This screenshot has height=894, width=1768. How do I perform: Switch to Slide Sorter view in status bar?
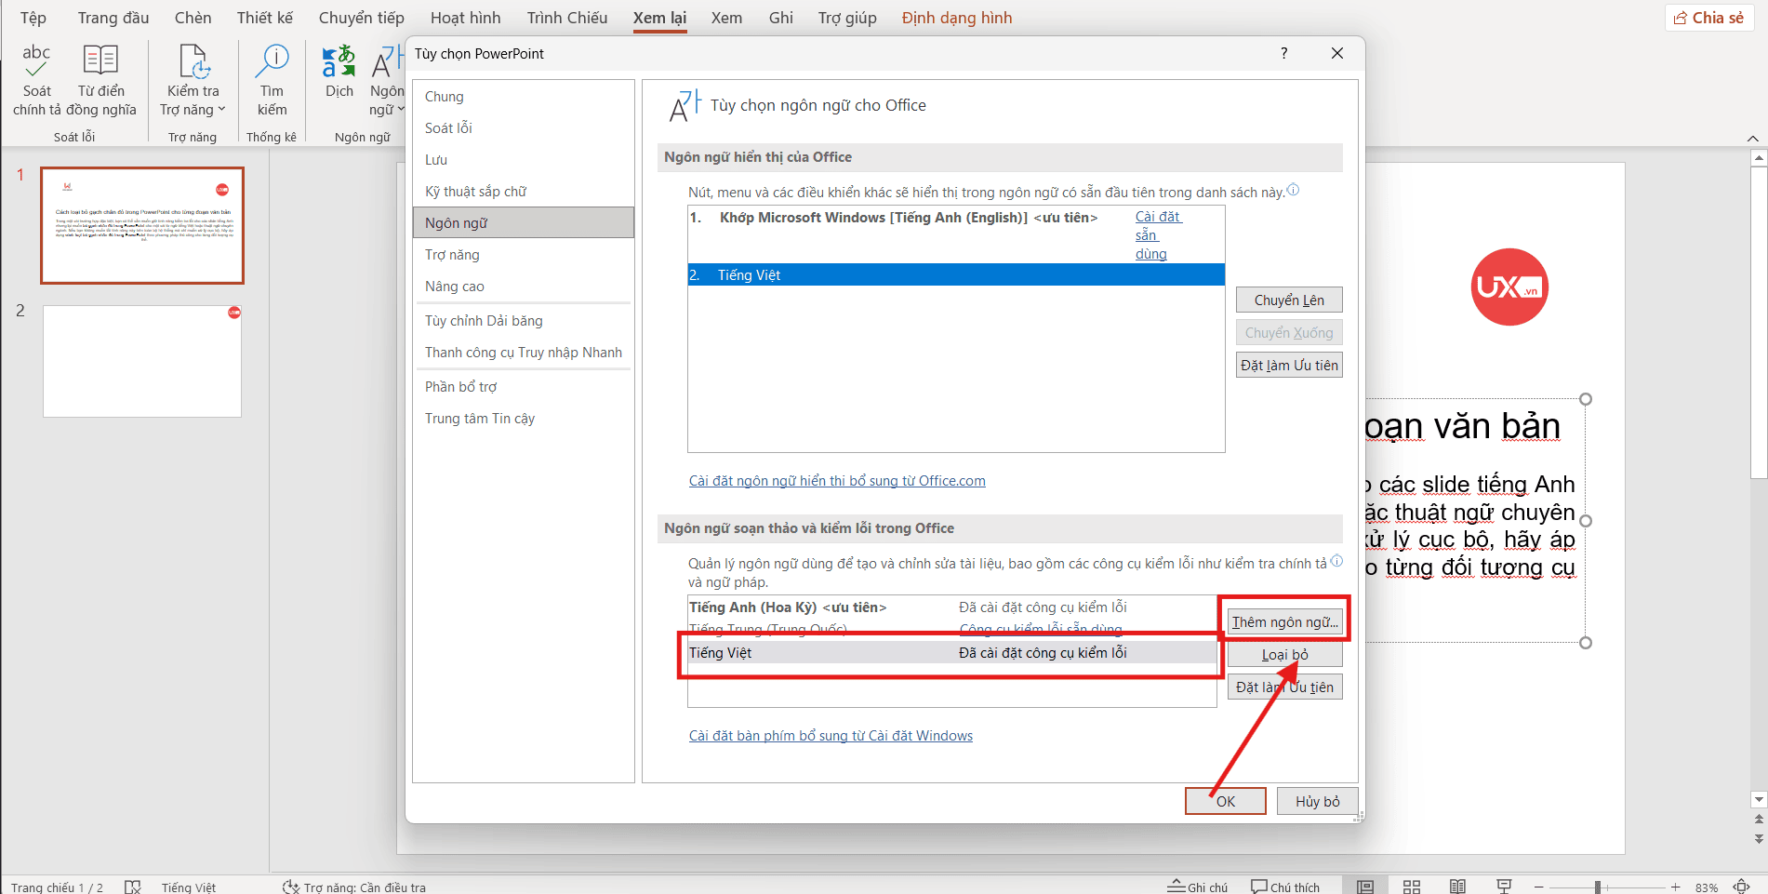(x=1411, y=887)
